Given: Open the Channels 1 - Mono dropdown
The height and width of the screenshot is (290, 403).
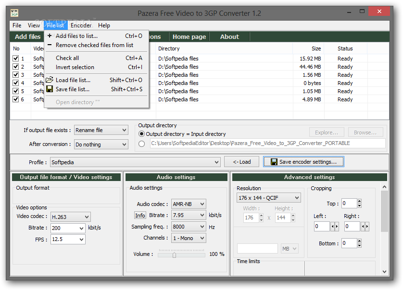Looking at the screenshot, I should (189, 238).
